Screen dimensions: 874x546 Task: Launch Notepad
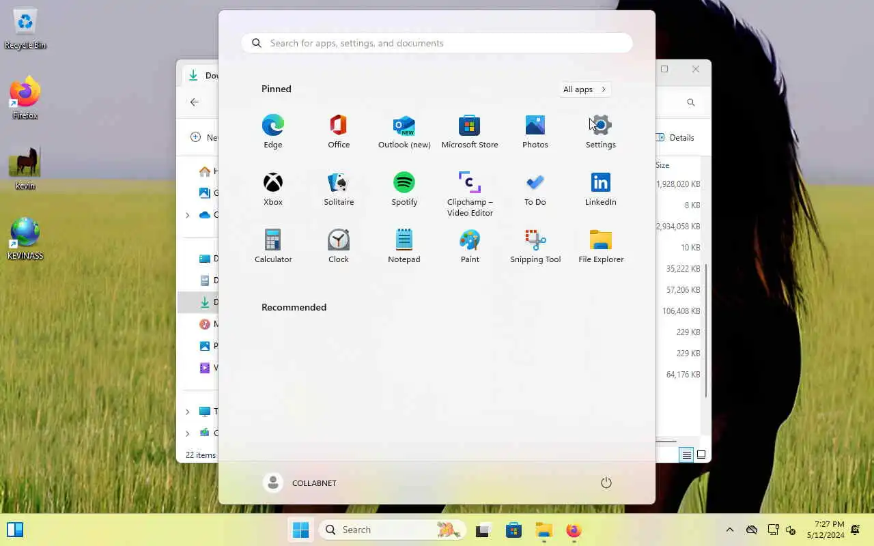404,246
